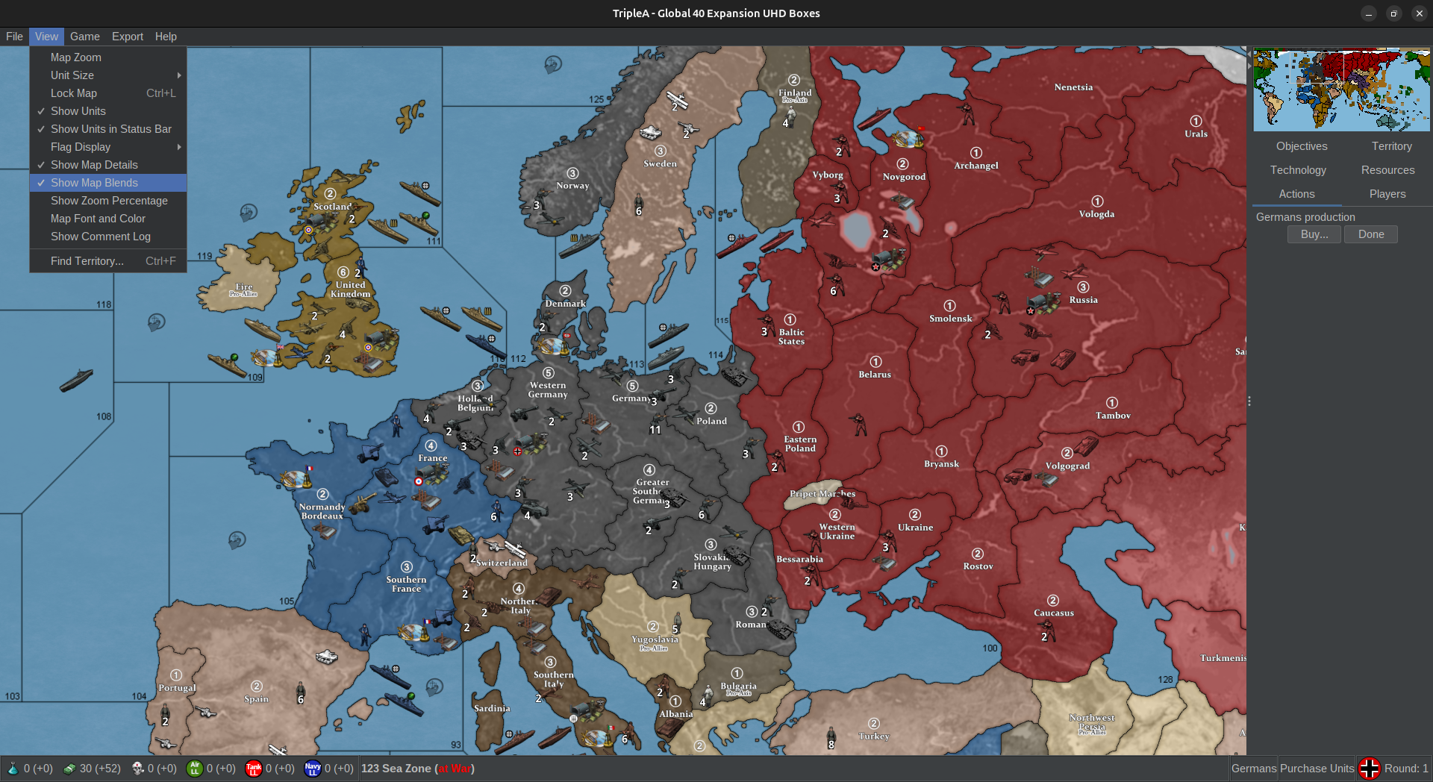
Task: Toggle Show Units option
Action: tap(108, 111)
